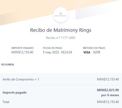Select the installment amount MXN$2,025.90
This screenshot has width=122, height=108.
108,90
